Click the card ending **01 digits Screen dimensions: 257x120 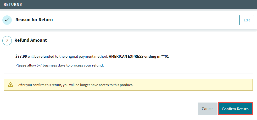click(x=165, y=56)
